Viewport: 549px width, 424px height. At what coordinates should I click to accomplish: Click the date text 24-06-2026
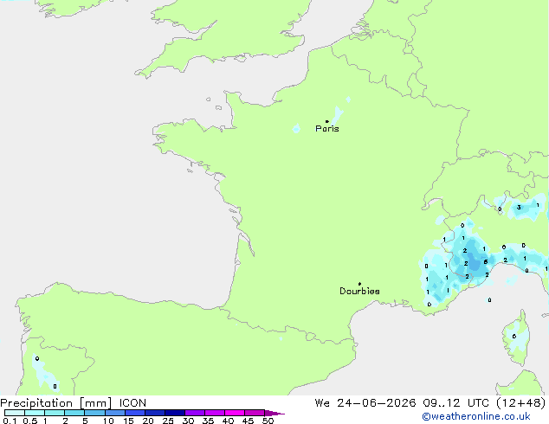pos(377,403)
